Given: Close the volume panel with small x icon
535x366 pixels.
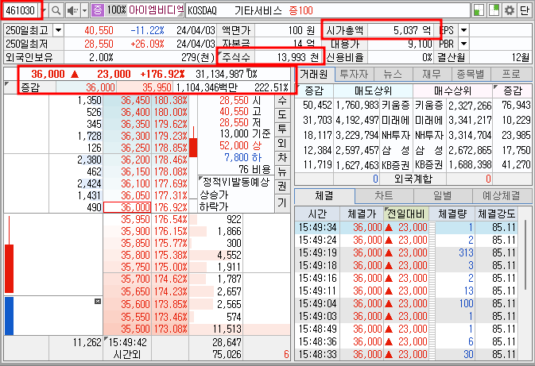Looking at the screenshot, I should tap(98, 301).
